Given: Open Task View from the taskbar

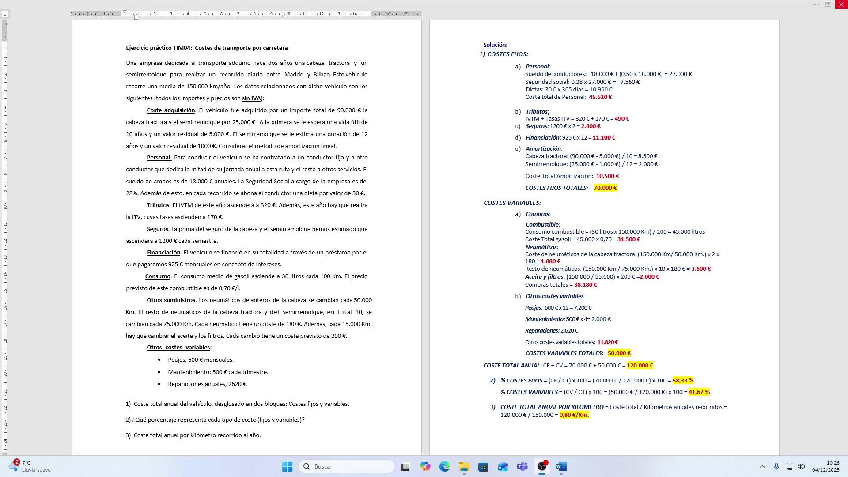Looking at the screenshot, I should click(x=405, y=467).
